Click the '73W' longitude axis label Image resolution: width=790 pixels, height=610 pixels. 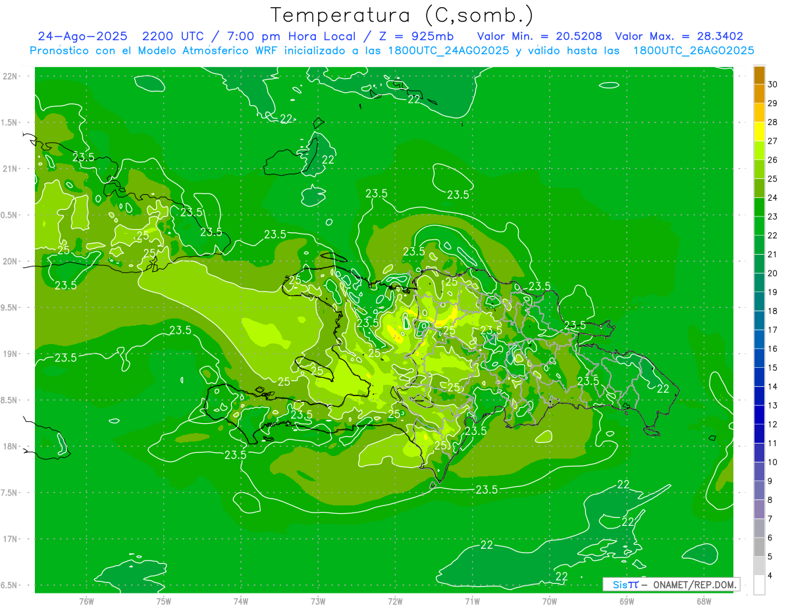(318, 601)
